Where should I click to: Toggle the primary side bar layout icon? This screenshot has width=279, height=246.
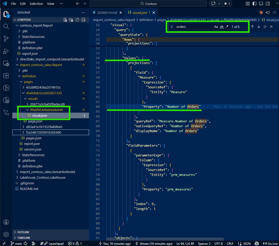coord(254,4)
